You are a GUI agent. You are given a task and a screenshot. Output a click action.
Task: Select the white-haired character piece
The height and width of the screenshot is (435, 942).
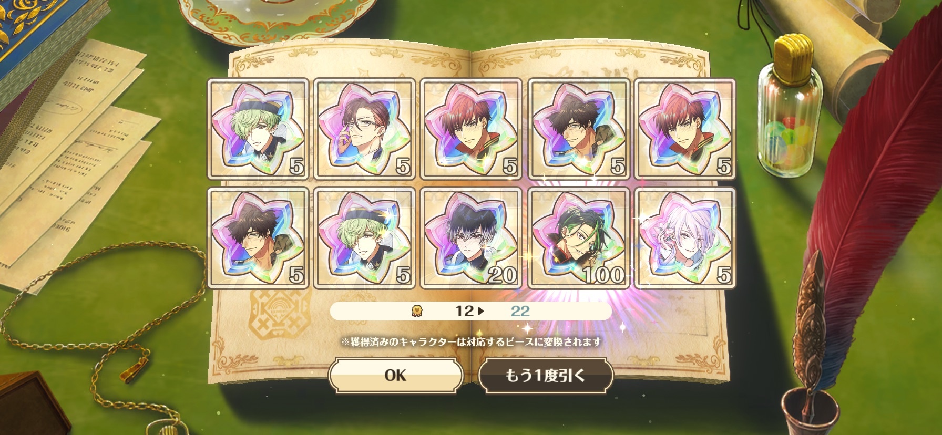point(685,238)
